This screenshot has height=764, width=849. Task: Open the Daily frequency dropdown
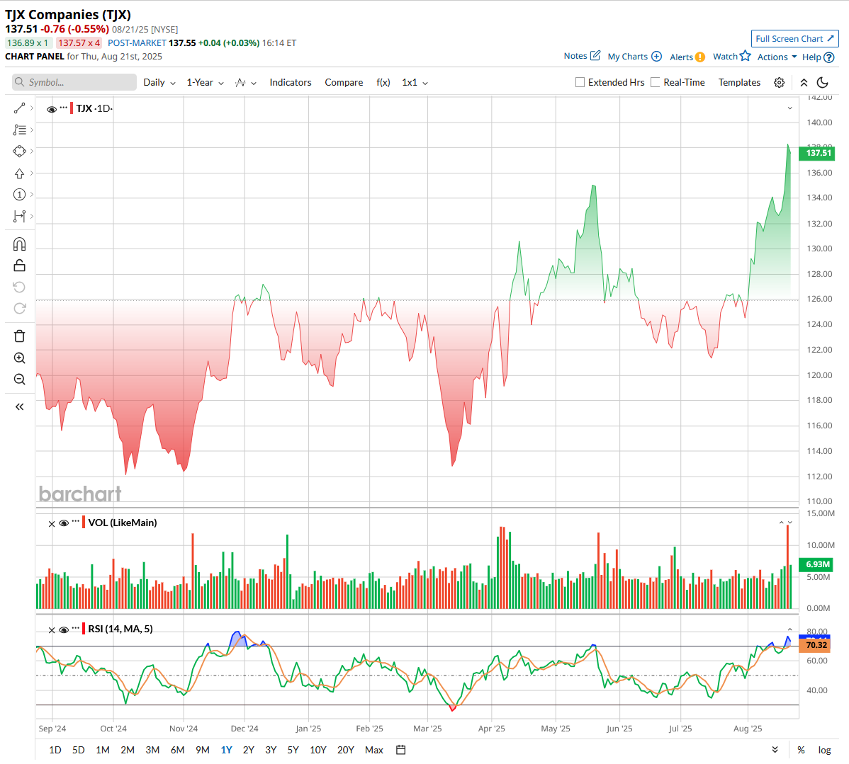(159, 82)
